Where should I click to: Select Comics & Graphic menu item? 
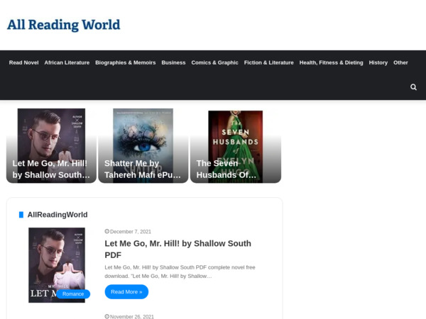pyautogui.click(x=214, y=62)
